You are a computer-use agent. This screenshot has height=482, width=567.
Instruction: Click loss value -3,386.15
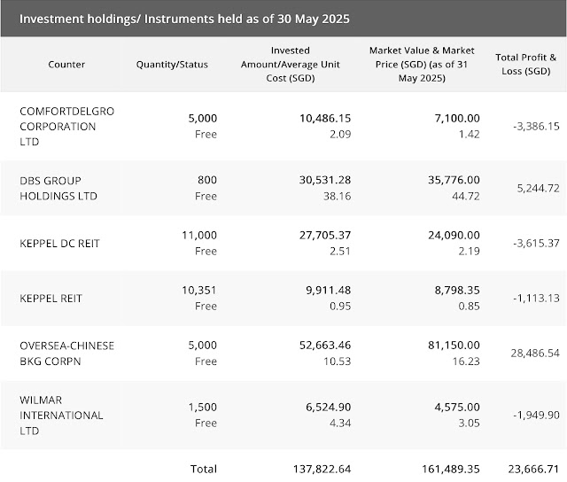pyautogui.click(x=536, y=126)
